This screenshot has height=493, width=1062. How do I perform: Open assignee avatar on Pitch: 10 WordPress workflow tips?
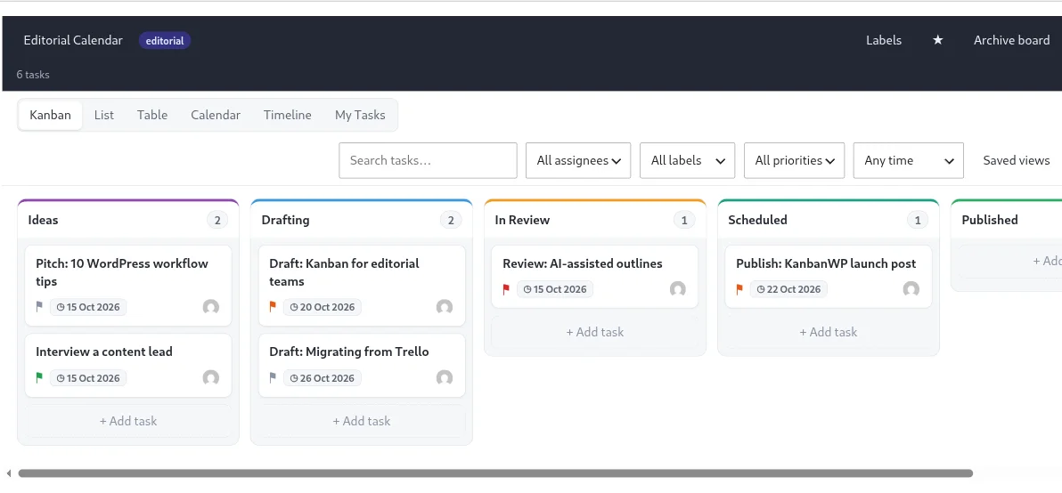click(x=211, y=307)
